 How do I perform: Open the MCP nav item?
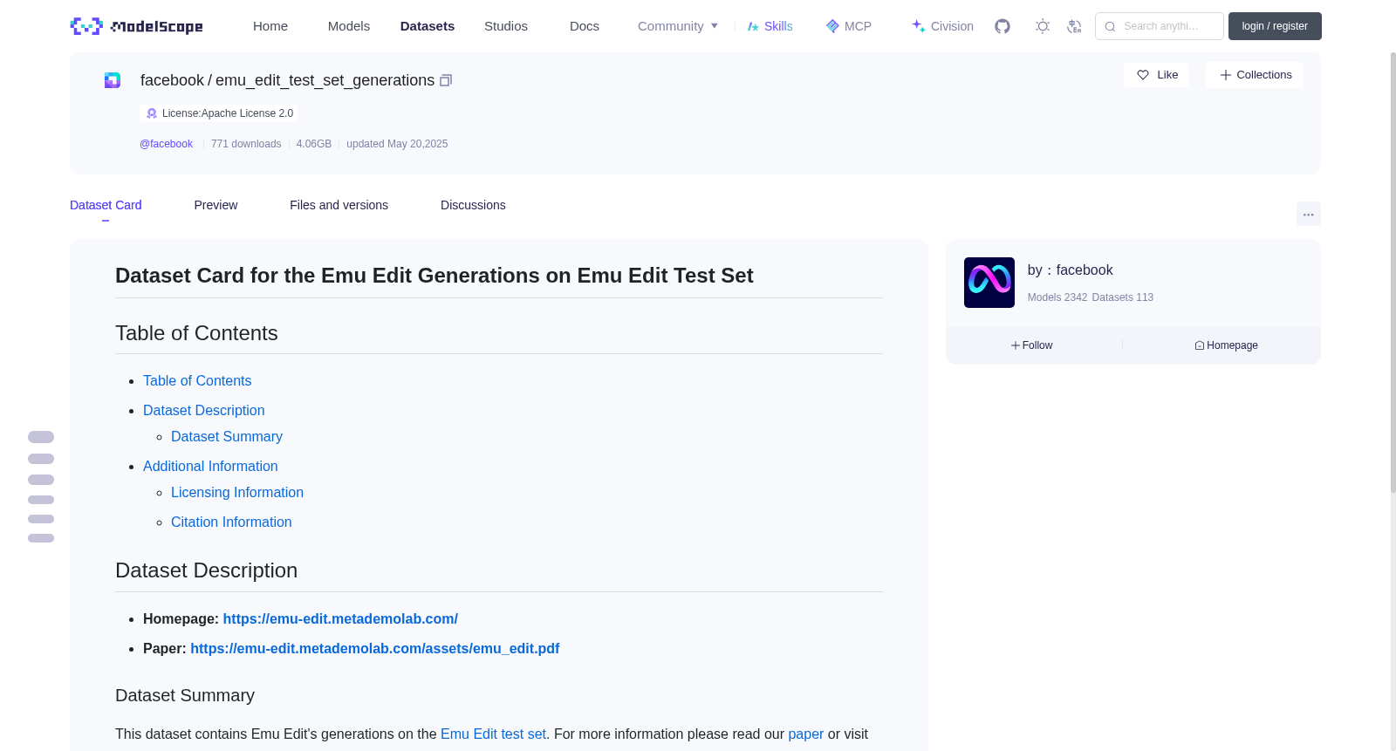(848, 26)
